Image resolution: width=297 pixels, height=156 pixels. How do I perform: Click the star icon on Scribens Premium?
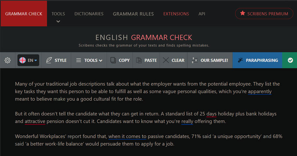coord(242,14)
